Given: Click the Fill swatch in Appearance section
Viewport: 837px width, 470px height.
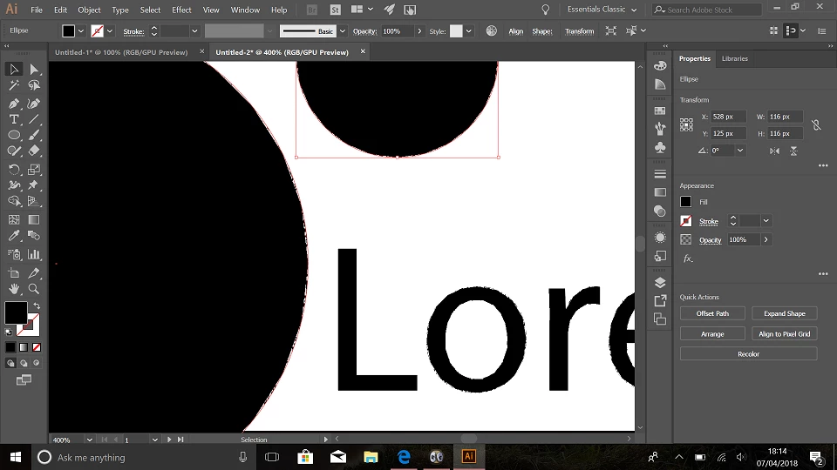Looking at the screenshot, I should [686, 201].
